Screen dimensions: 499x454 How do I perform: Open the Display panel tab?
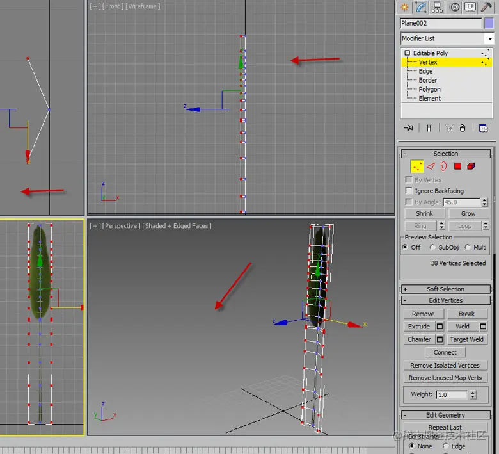[470, 7]
